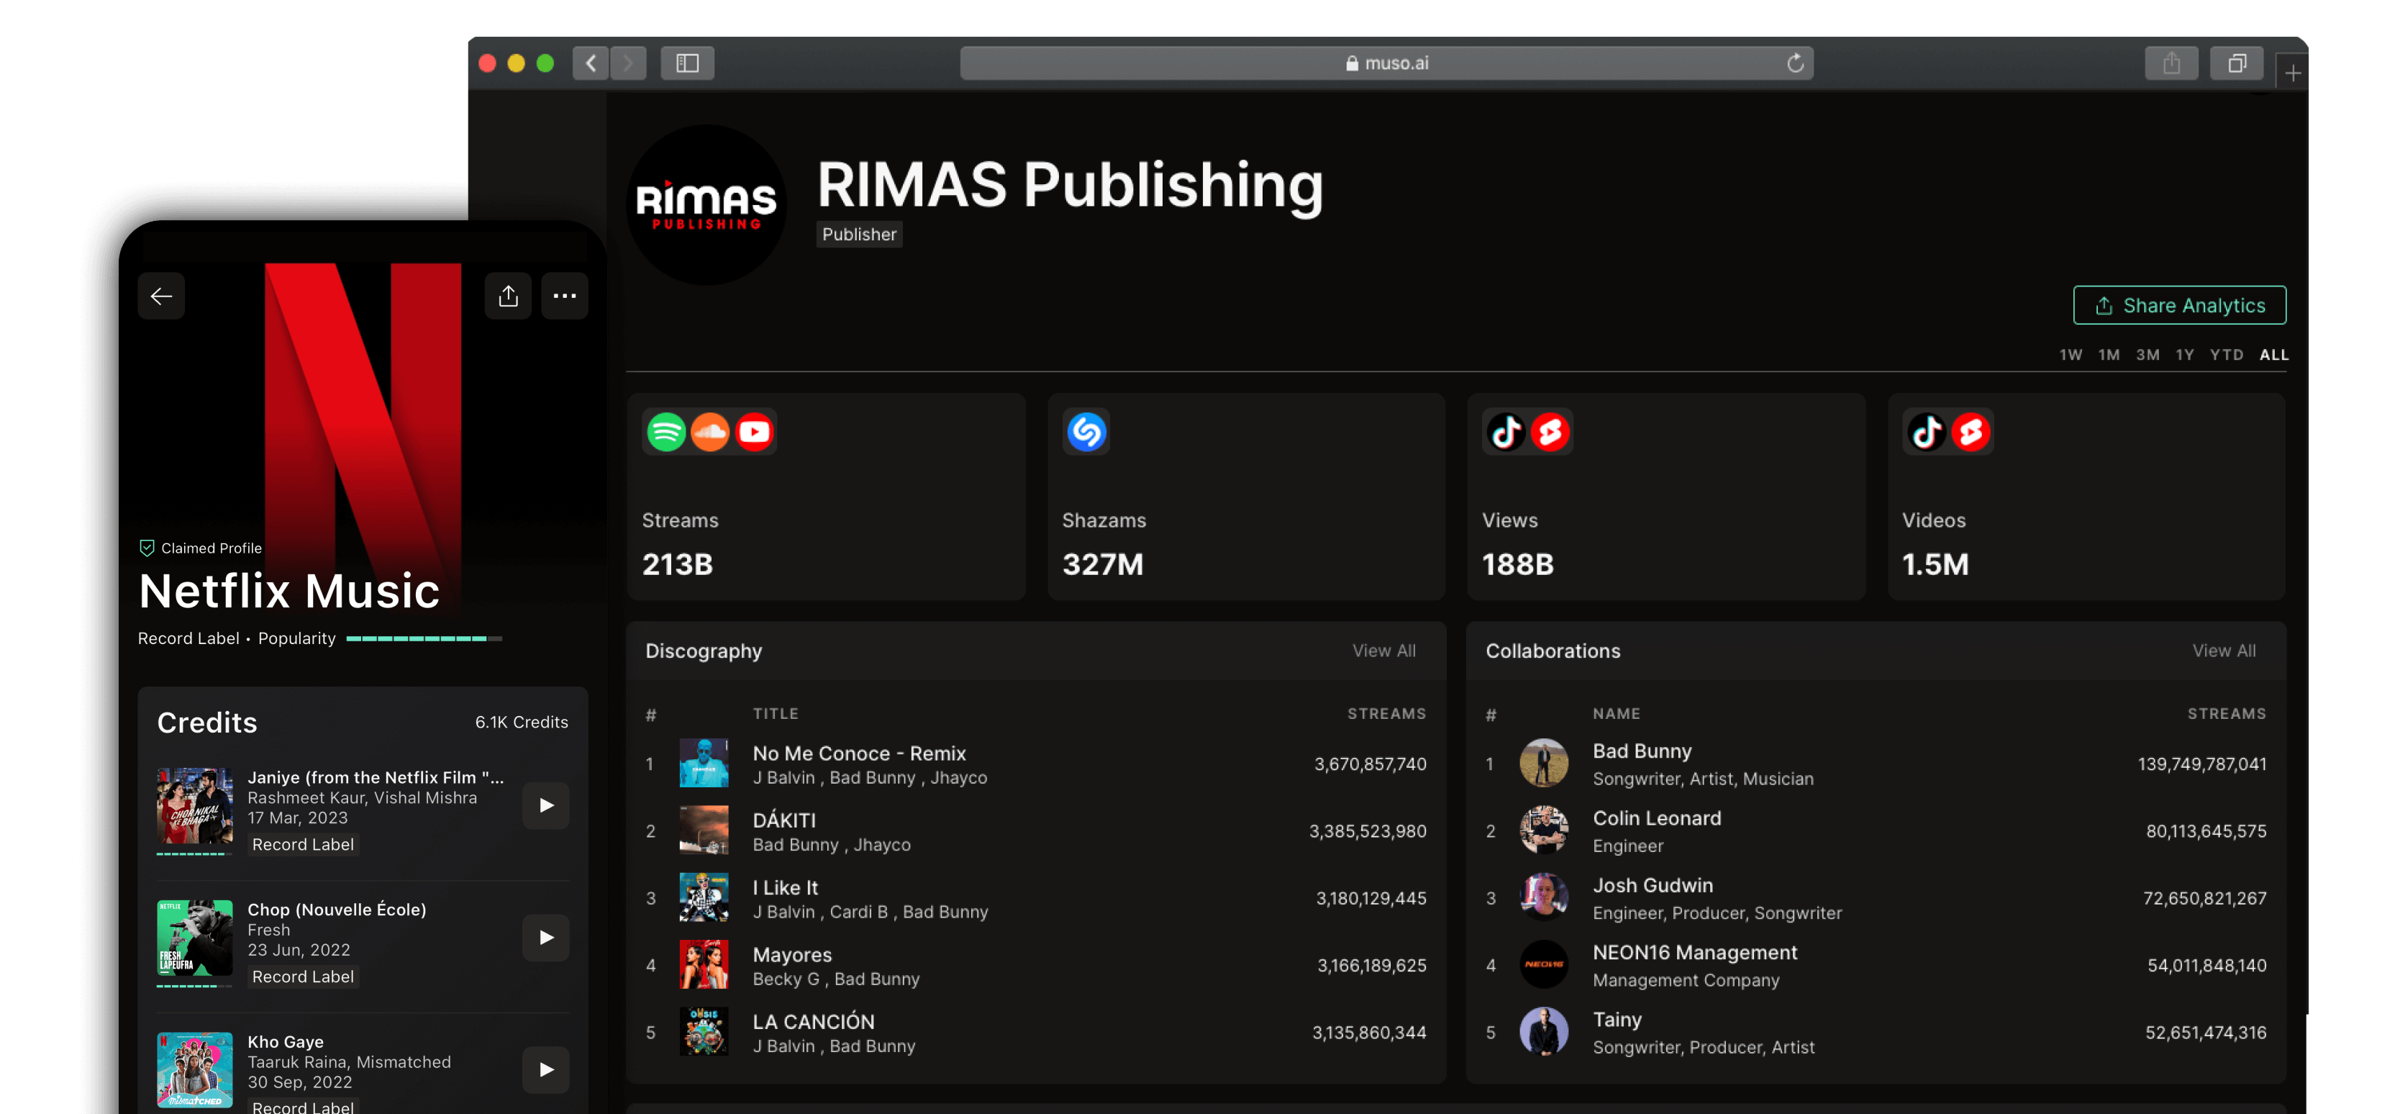Click the Netflix Music popularity bar
Image resolution: width=2400 pixels, height=1114 pixels.
424,638
